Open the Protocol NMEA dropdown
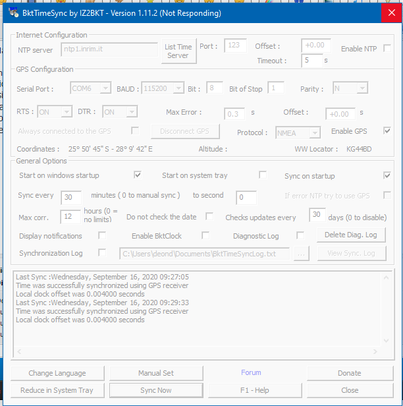 315,133
